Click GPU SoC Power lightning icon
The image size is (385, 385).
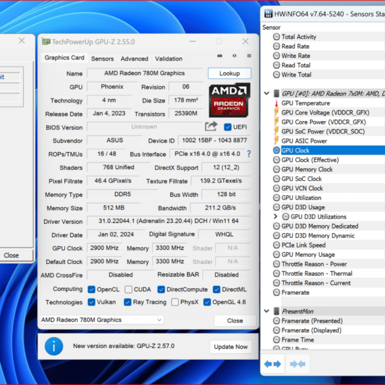[x=276, y=132]
